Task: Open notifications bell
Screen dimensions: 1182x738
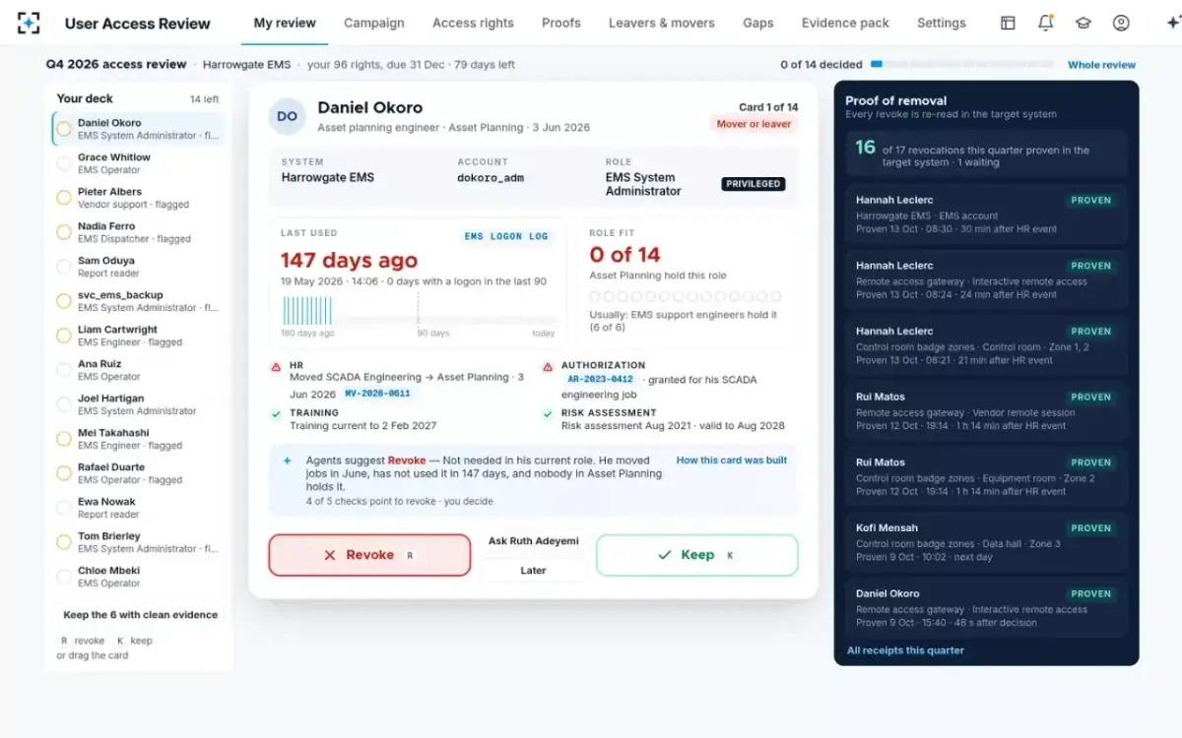Action: [1046, 23]
